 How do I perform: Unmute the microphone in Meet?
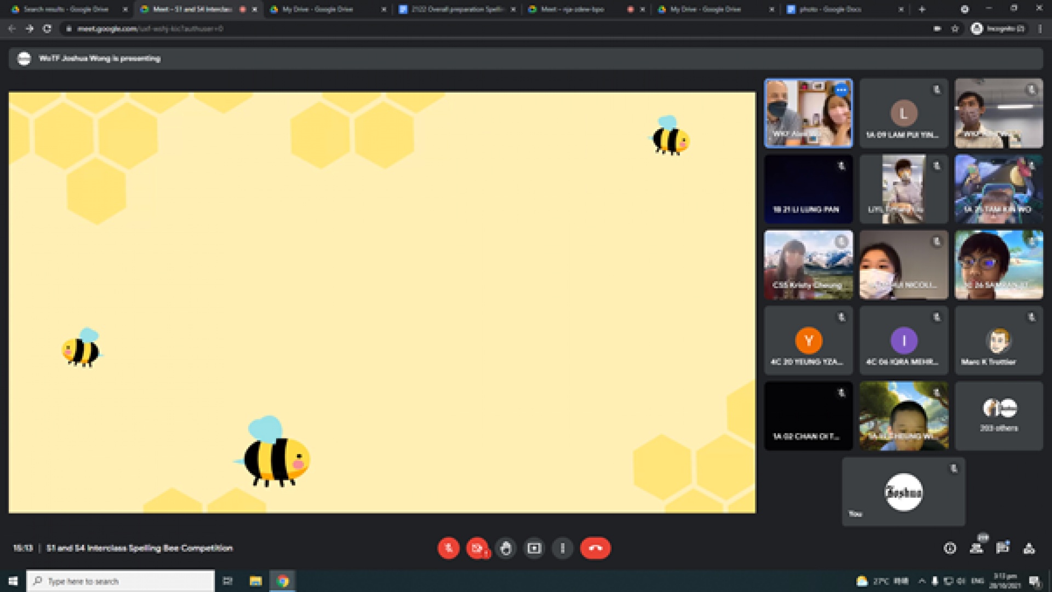pos(448,548)
